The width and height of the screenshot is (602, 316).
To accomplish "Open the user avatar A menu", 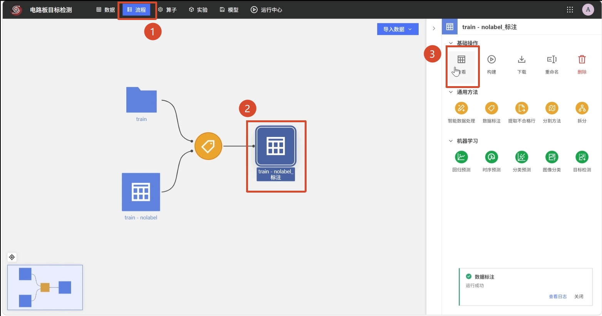I will tap(588, 10).
